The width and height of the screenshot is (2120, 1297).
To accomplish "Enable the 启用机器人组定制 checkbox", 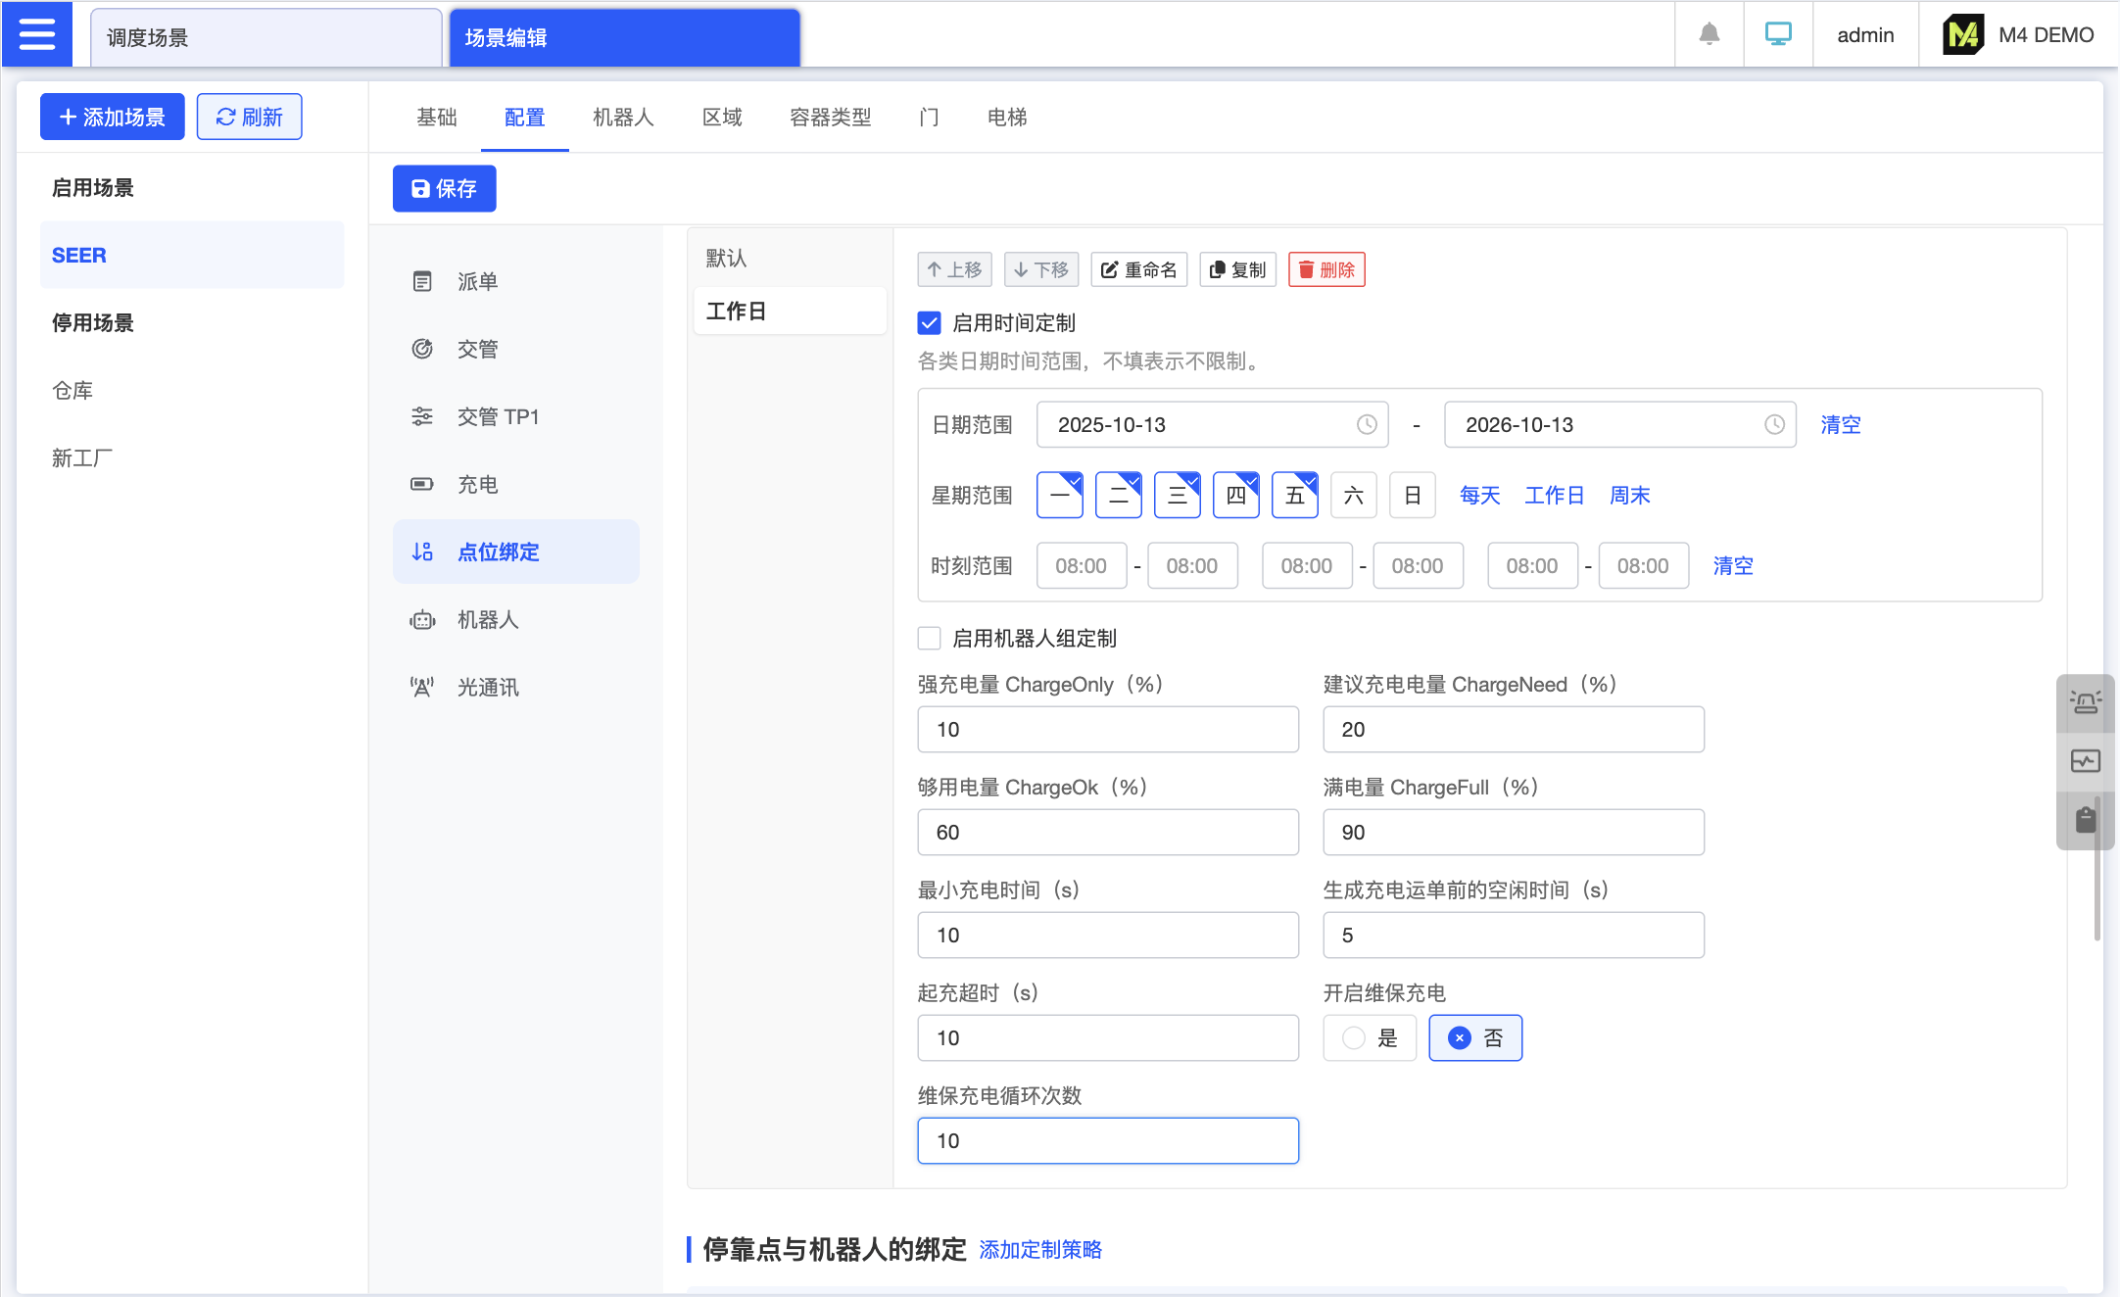I will [929, 638].
